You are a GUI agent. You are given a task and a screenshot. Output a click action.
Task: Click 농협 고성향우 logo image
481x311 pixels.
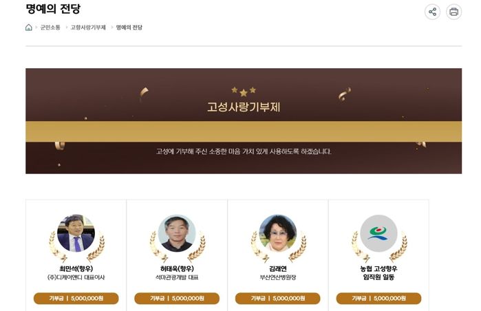pyautogui.click(x=379, y=233)
